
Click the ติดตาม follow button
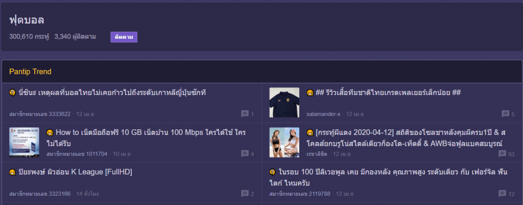(124, 37)
